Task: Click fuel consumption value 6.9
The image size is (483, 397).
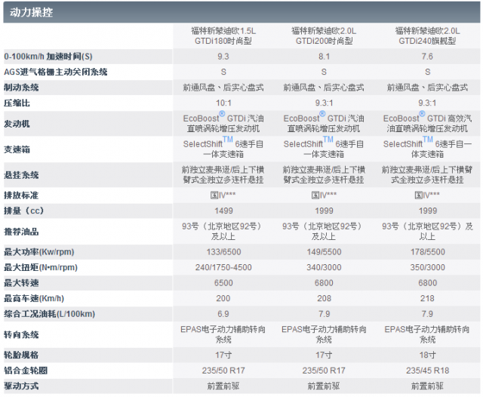Action: coord(223,314)
